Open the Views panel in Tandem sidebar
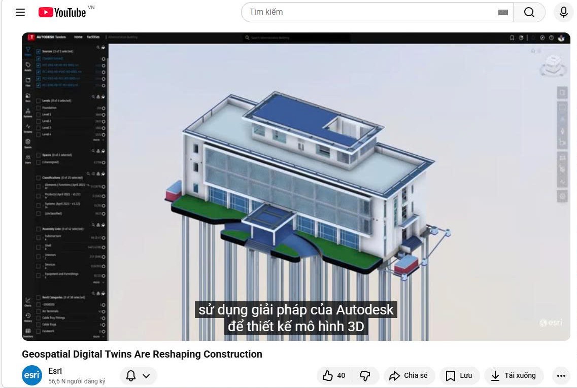Screen dimensions: 577x388 tap(28, 50)
